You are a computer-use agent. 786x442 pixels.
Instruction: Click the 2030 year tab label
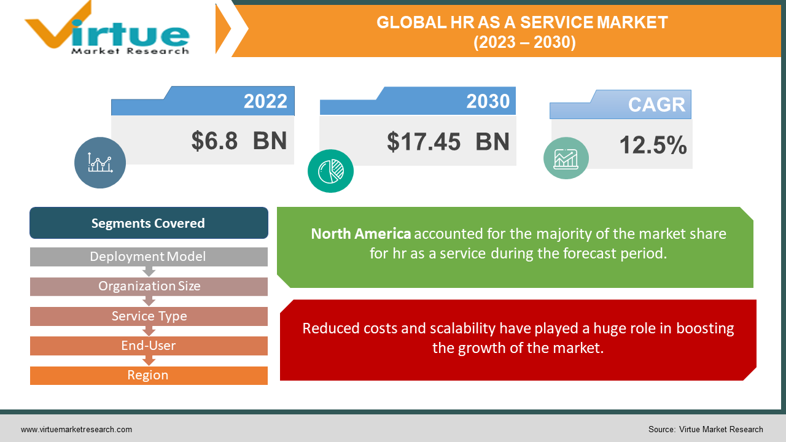[488, 101]
